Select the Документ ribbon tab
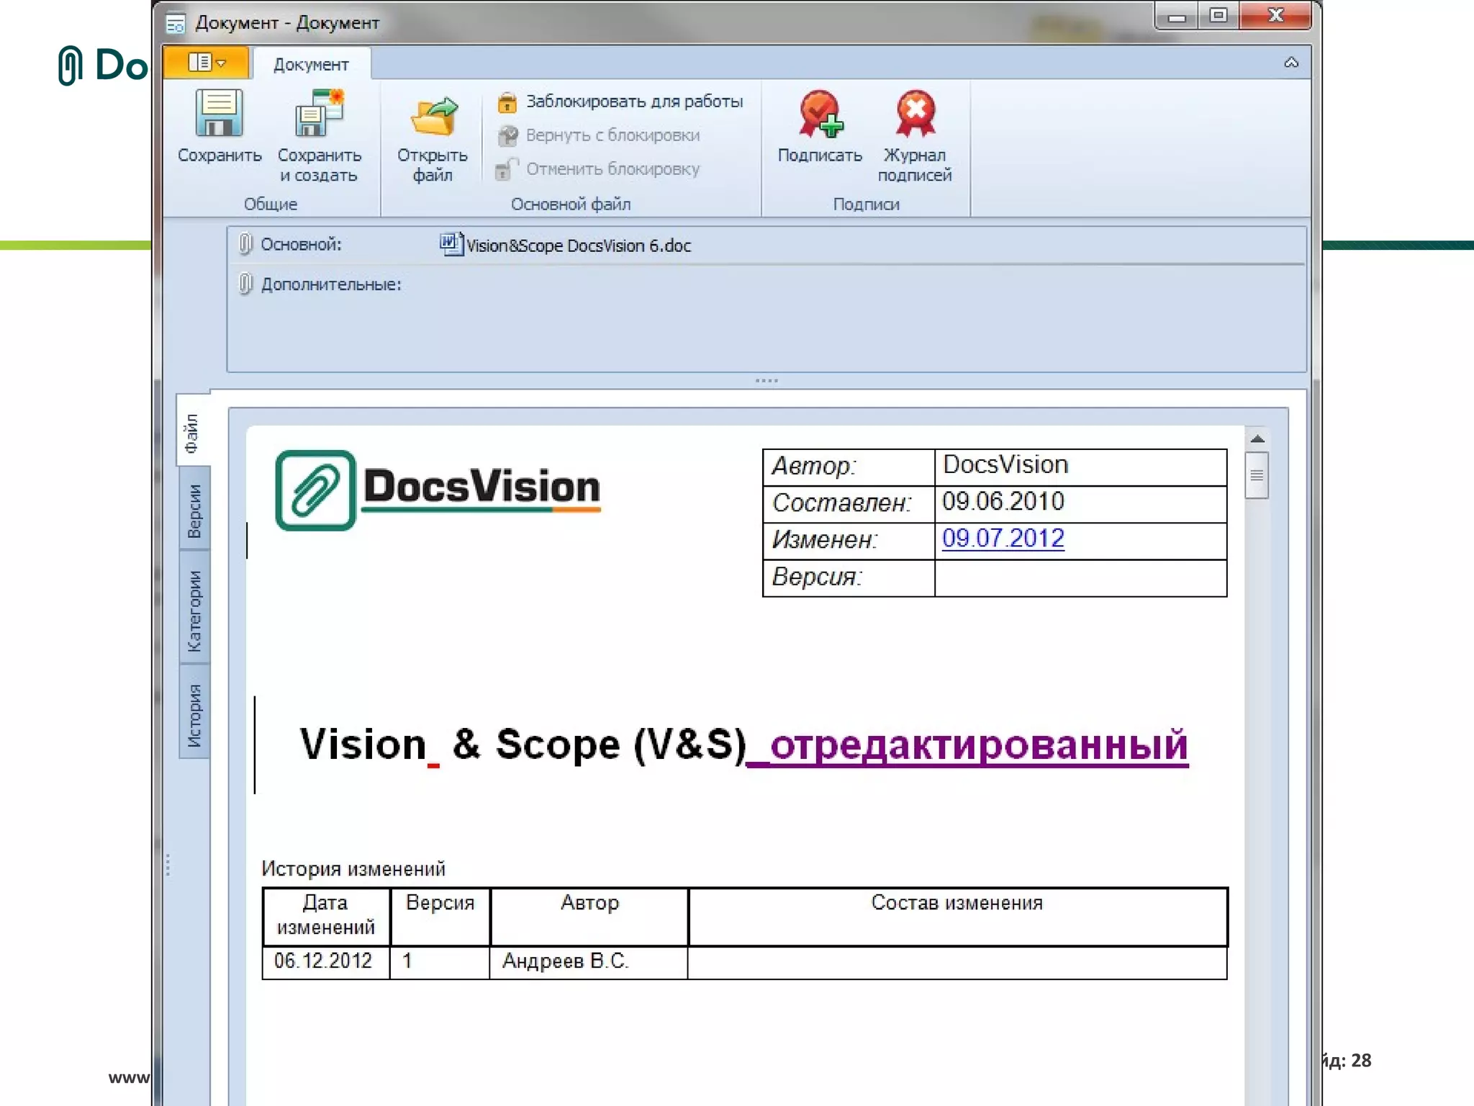Image resolution: width=1474 pixels, height=1106 pixels. coord(311,64)
